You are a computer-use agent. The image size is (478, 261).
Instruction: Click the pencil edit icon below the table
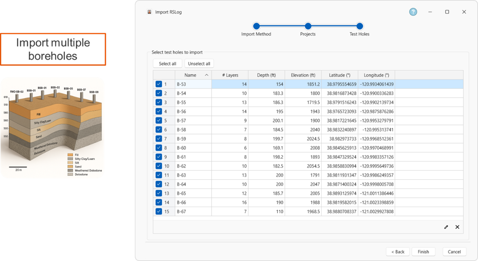coord(446,227)
